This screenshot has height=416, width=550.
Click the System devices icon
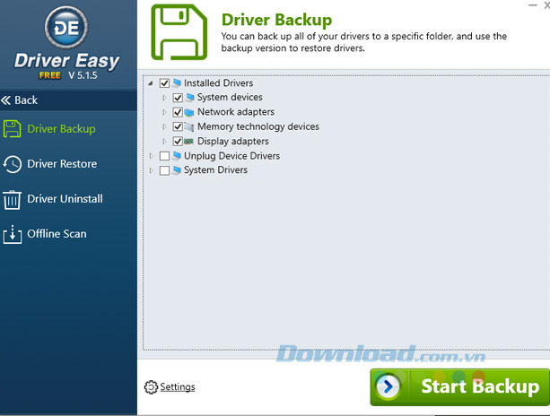click(190, 98)
